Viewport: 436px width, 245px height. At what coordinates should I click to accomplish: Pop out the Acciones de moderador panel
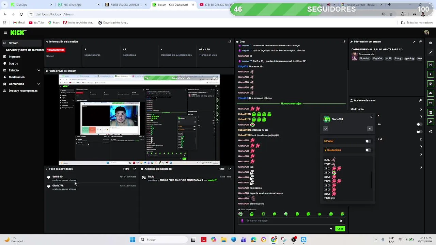[230, 169]
